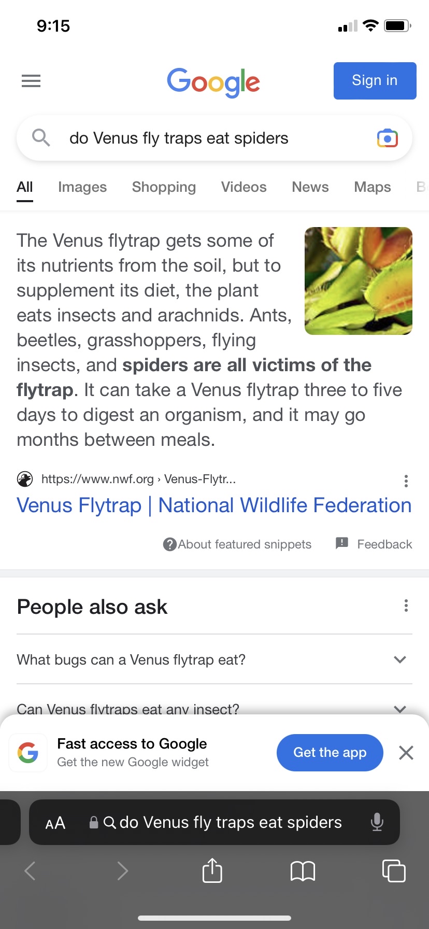The image size is (429, 929).
Task: Open the Safari tabs overview icon
Action: (x=394, y=870)
